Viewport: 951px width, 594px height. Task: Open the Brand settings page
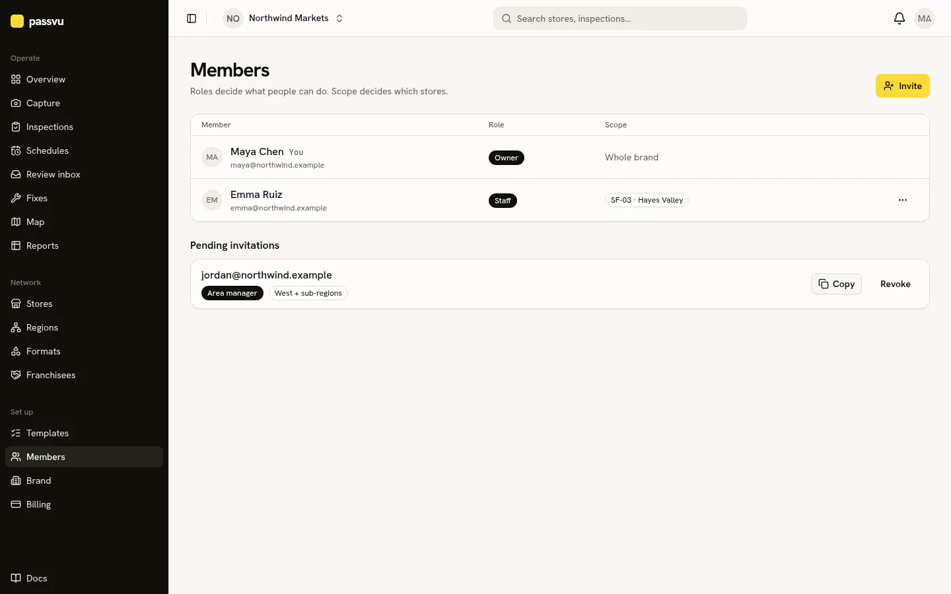tap(84, 480)
